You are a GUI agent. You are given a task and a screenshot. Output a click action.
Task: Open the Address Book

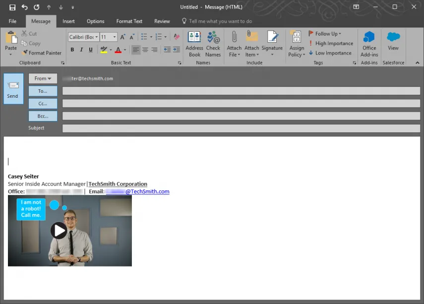[x=194, y=44]
